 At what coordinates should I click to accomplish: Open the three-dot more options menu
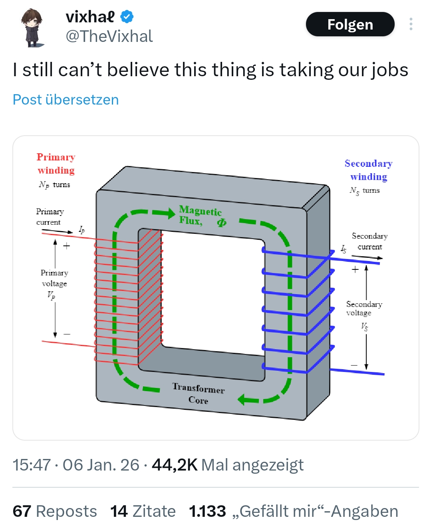(411, 24)
